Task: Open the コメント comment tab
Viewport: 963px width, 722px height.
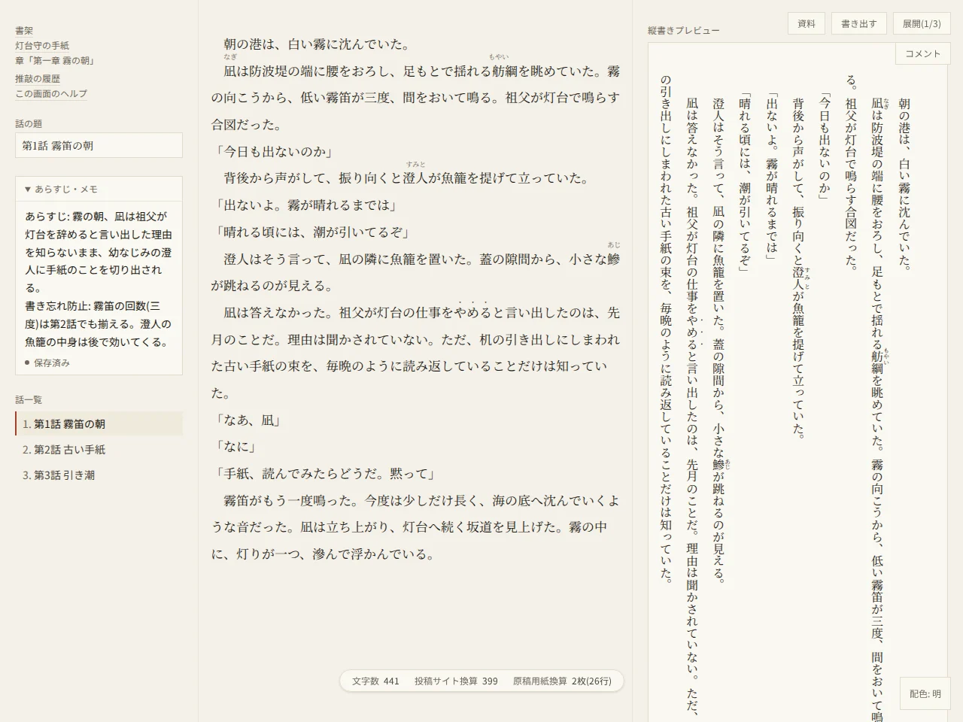Action: point(922,53)
